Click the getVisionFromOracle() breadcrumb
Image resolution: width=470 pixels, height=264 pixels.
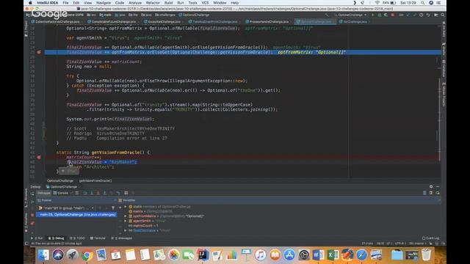[95, 181]
